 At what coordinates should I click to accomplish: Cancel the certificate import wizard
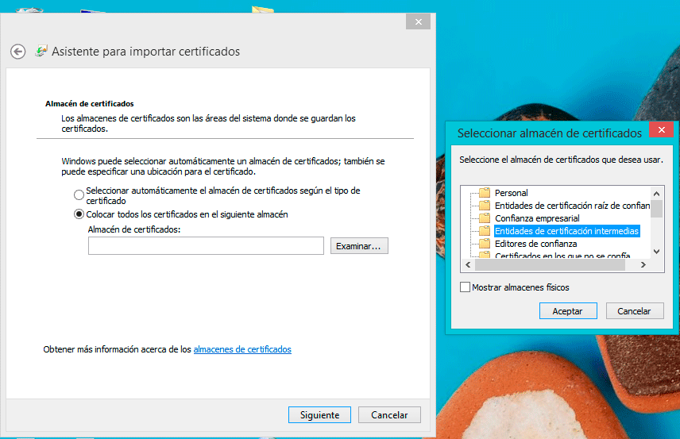coord(389,414)
